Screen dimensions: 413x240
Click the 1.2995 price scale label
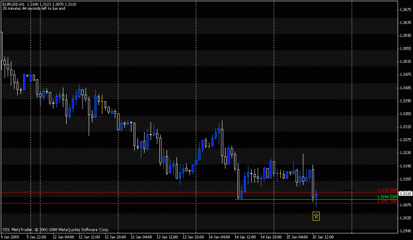point(405,231)
